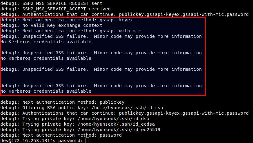Screen dimensions: 253x143
Task: Click the second 'Authentications that can continue' line
Action: [x=125, y=113]
